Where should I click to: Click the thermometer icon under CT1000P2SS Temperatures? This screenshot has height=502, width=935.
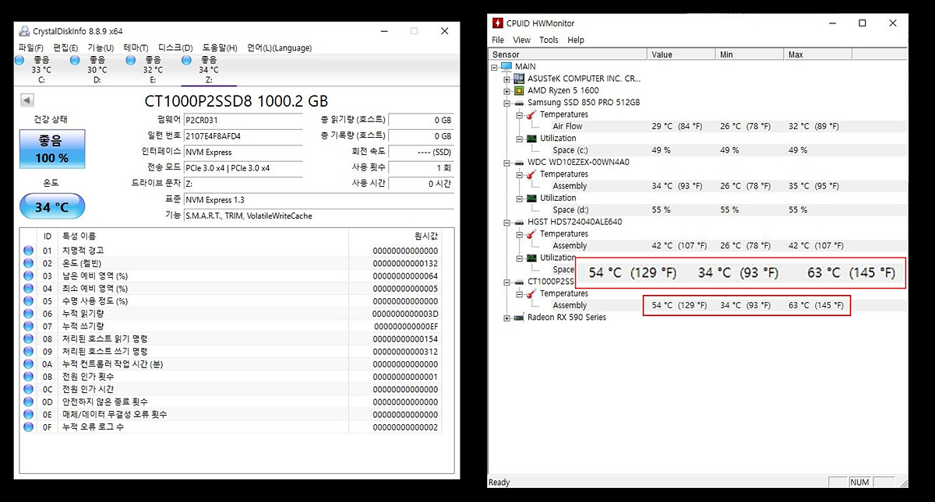click(x=532, y=293)
